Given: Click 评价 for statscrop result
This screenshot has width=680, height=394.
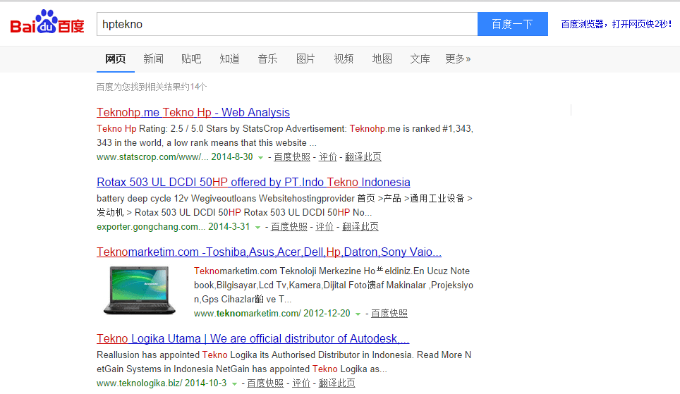Looking at the screenshot, I should (x=328, y=157).
